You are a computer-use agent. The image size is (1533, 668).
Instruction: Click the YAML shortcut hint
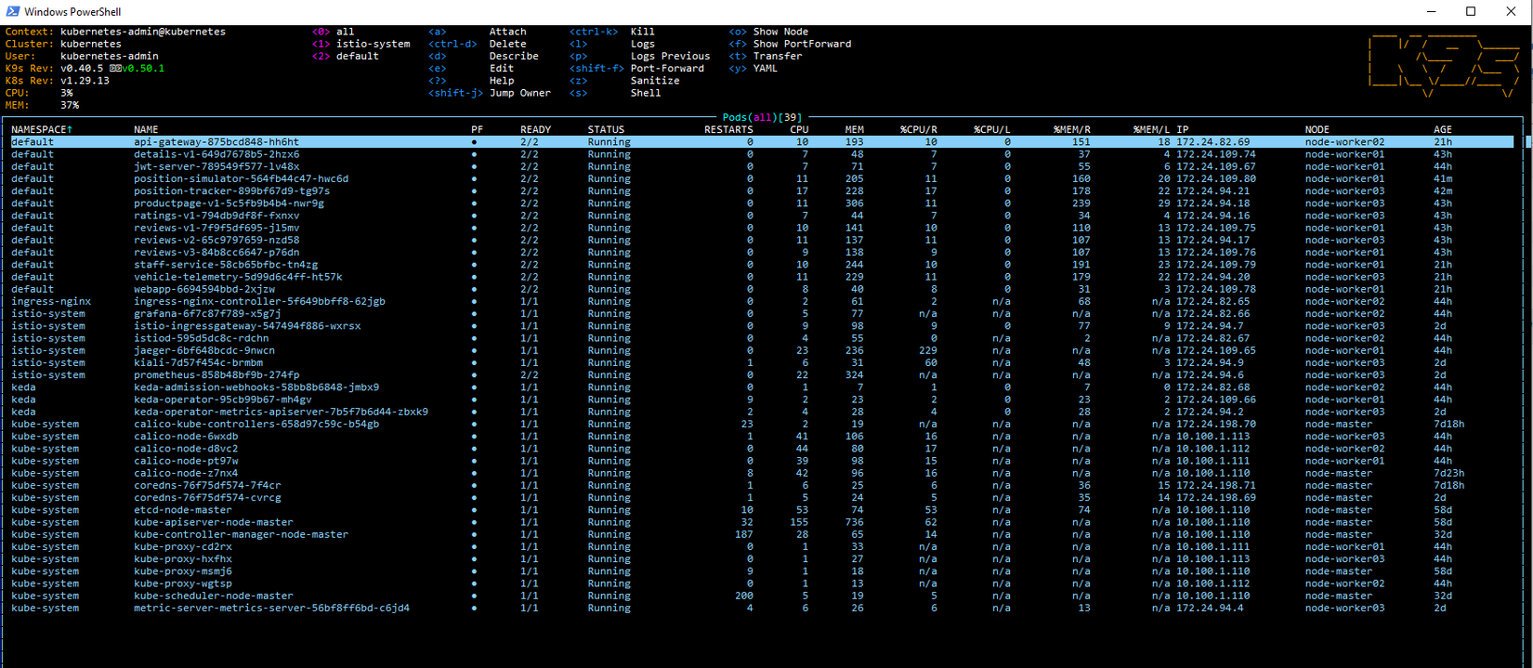click(x=766, y=68)
